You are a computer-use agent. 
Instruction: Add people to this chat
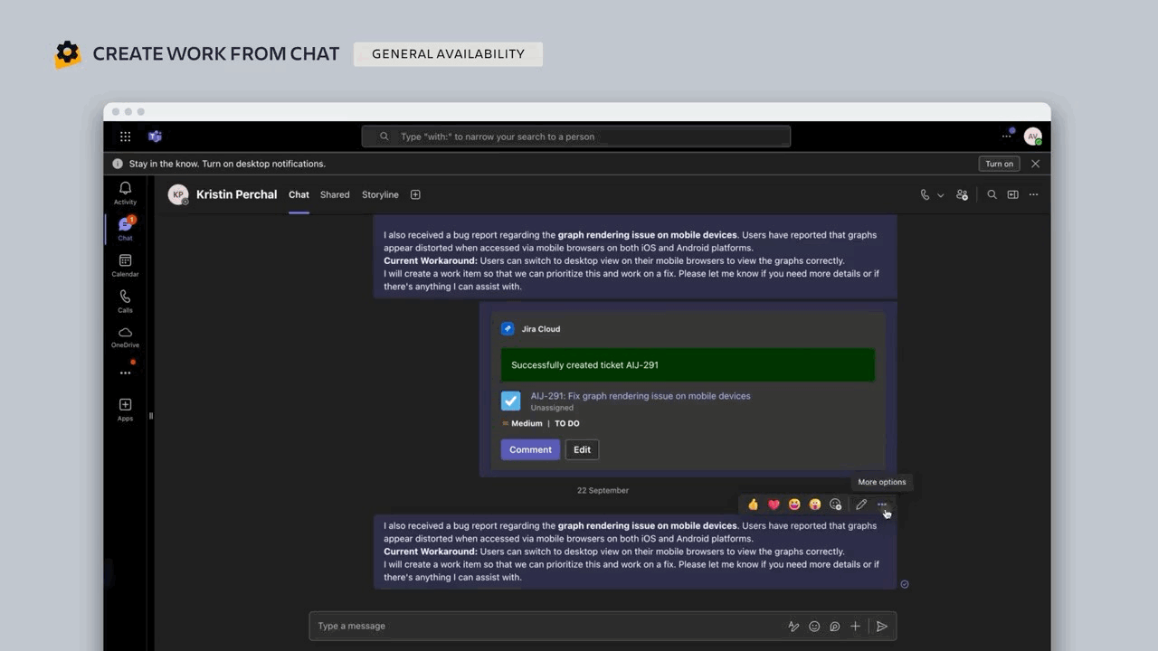pos(963,194)
